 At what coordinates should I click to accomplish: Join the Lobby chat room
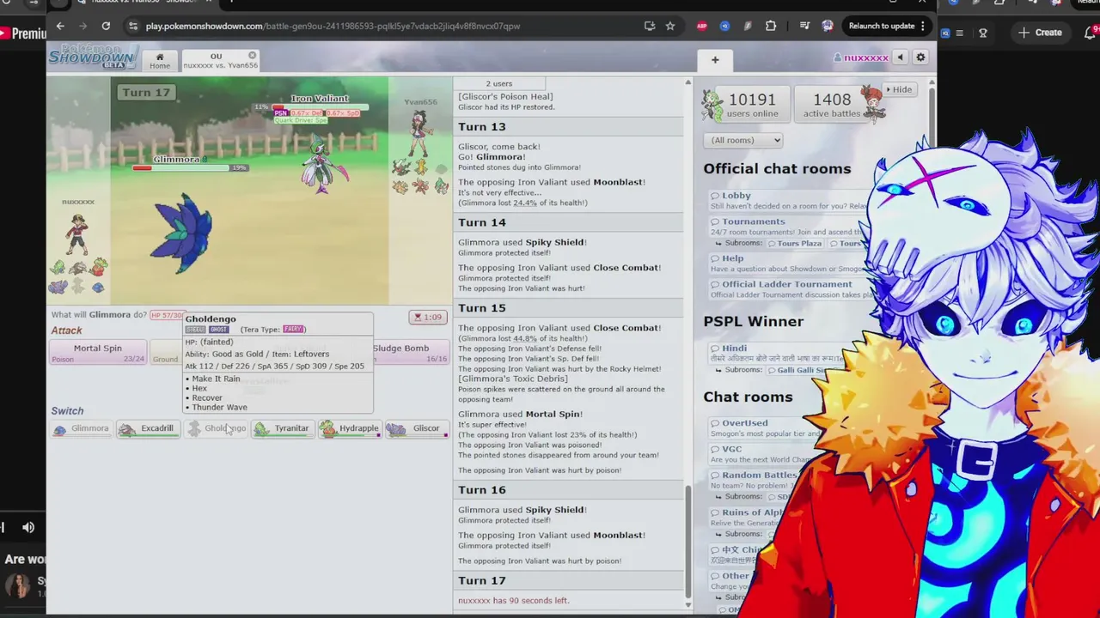click(x=736, y=196)
